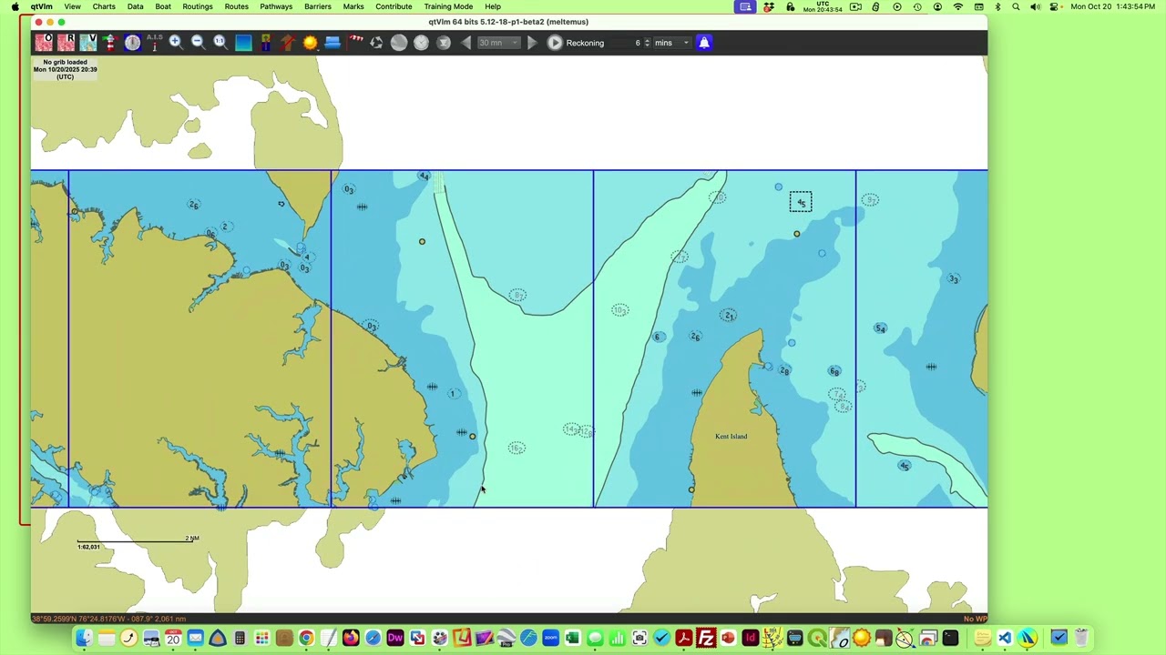Click the 1:1 zoom magnifier icon
The height and width of the screenshot is (655, 1166).
[220, 42]
